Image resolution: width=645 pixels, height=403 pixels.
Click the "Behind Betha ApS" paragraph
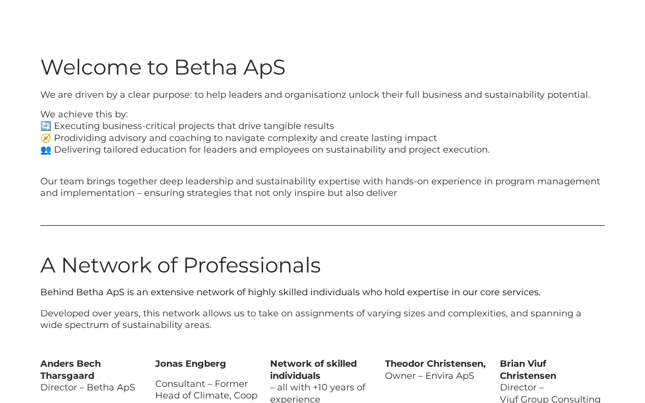coord(290,292)
